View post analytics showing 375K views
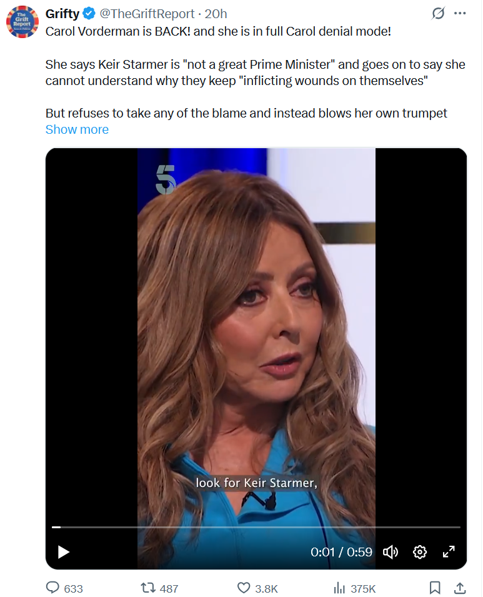The height and width of the screenshot is (597, 483). 339,588
